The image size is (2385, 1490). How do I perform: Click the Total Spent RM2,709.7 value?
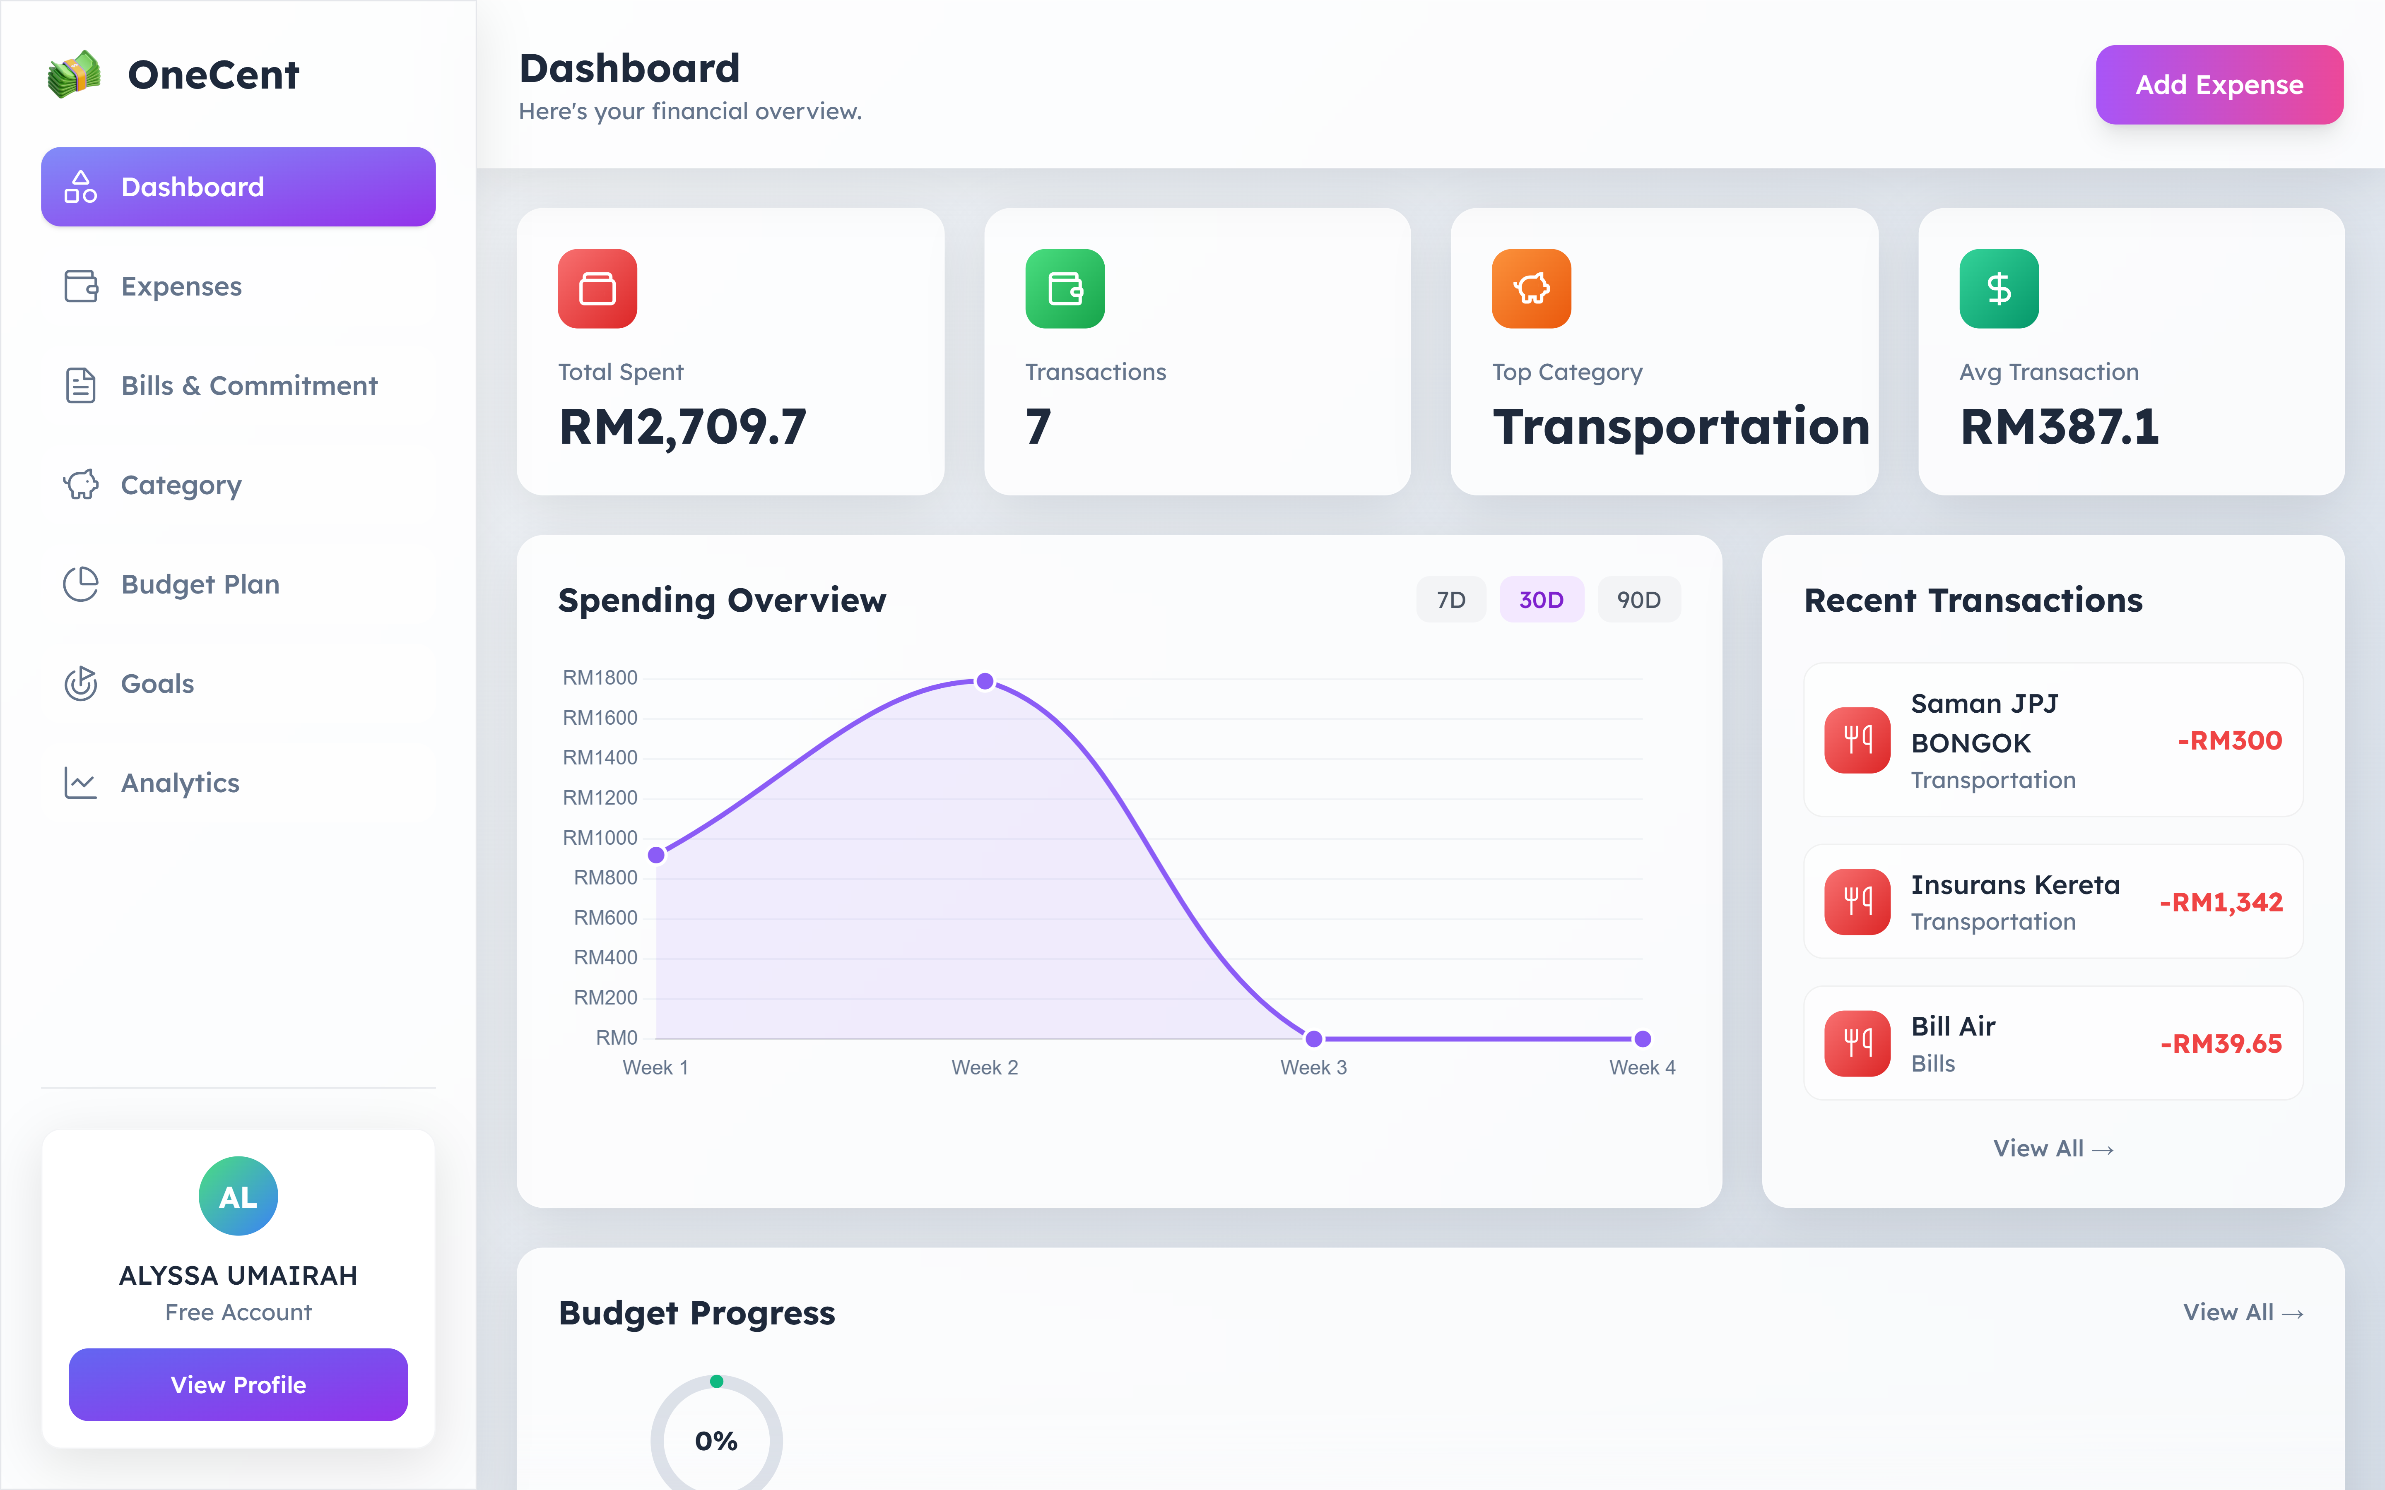pos(683,427)
